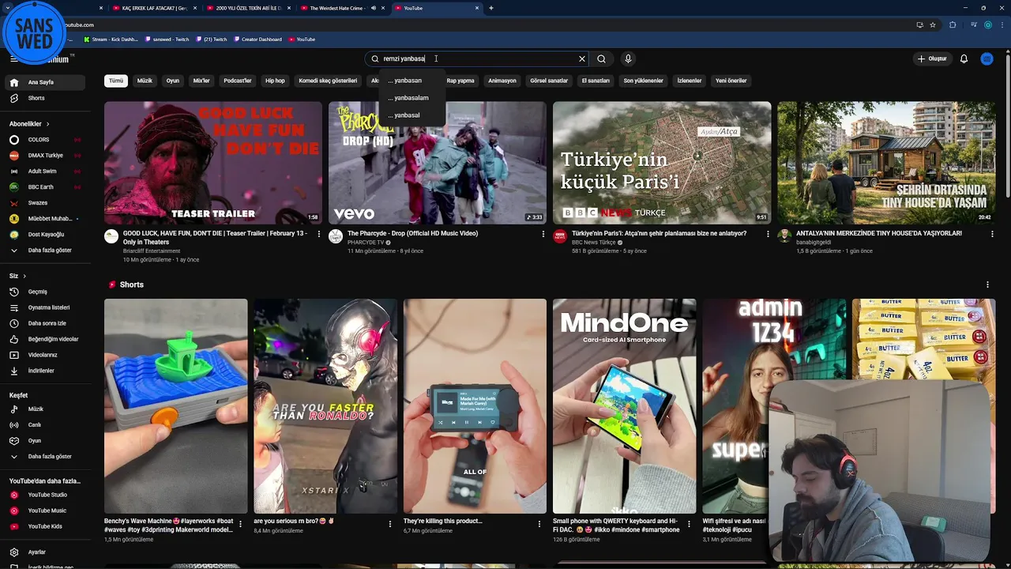Open more options for Tiny House video
This screenshot has height=569, width=1011.
click(x=992, y=234)
